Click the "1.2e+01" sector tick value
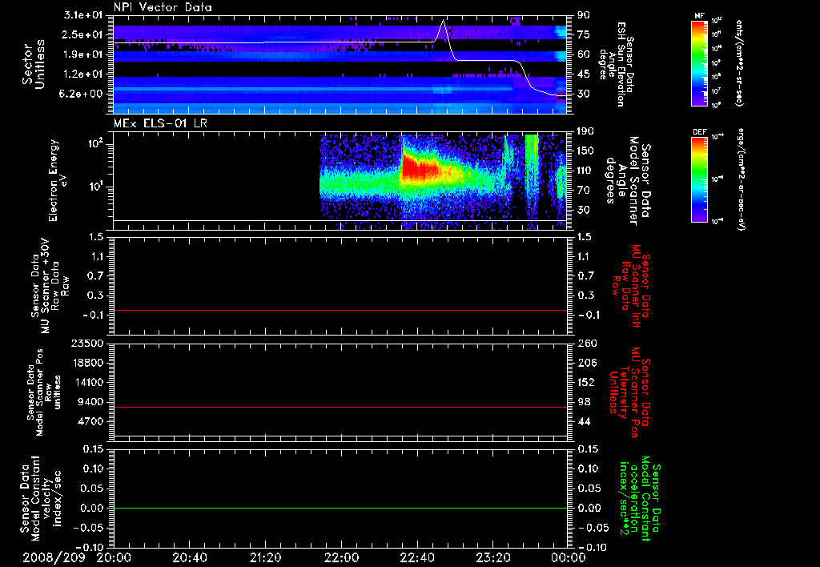820x567 pixels. click(83, 74)
